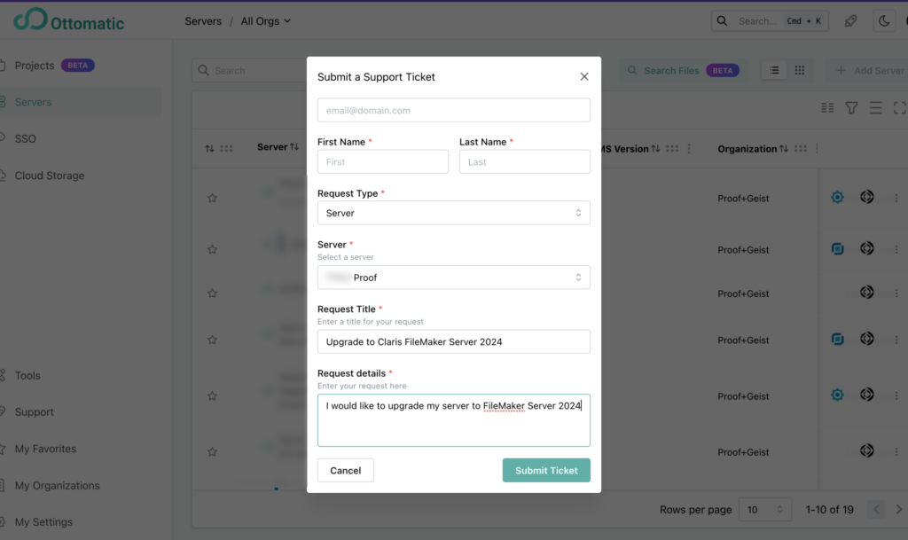
Task: Open Support in sidebar
Action: (x=34, y=412)
